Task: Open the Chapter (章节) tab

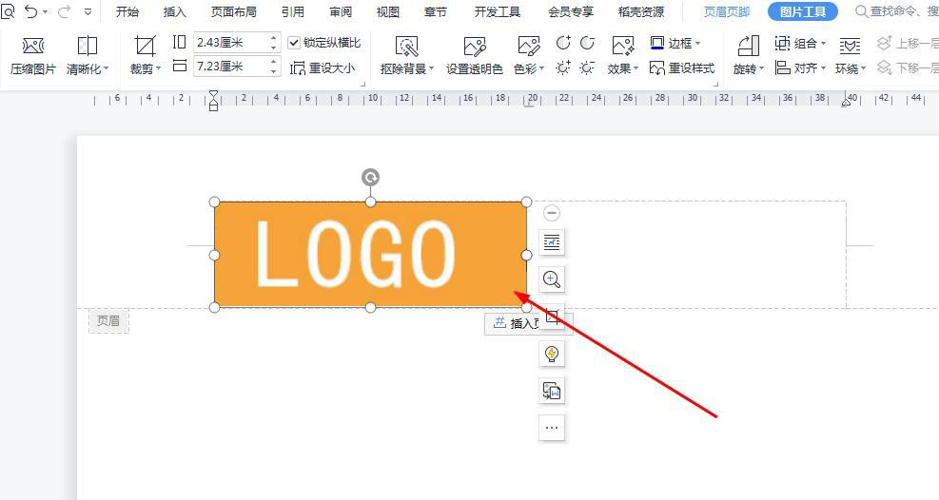Action: pyautogui.click(x=436, y=11)
